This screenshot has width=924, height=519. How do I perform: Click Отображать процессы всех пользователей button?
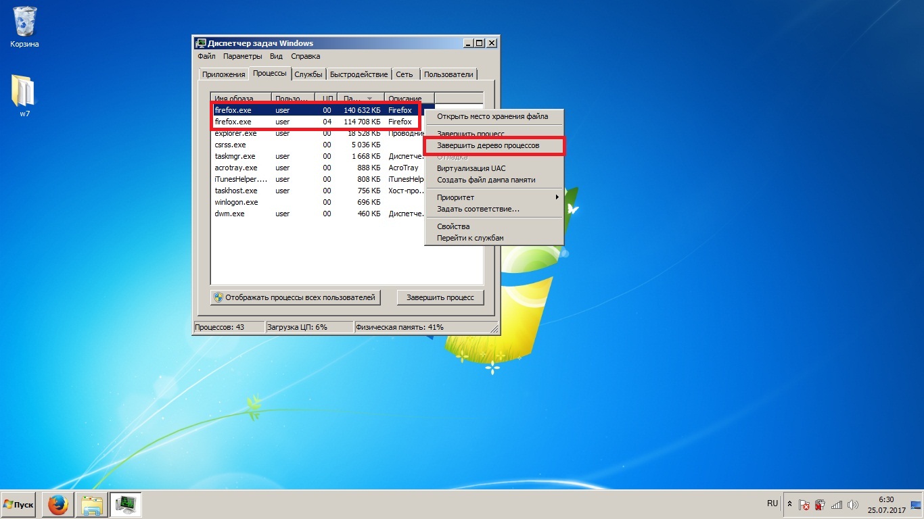tap(295, 297)
